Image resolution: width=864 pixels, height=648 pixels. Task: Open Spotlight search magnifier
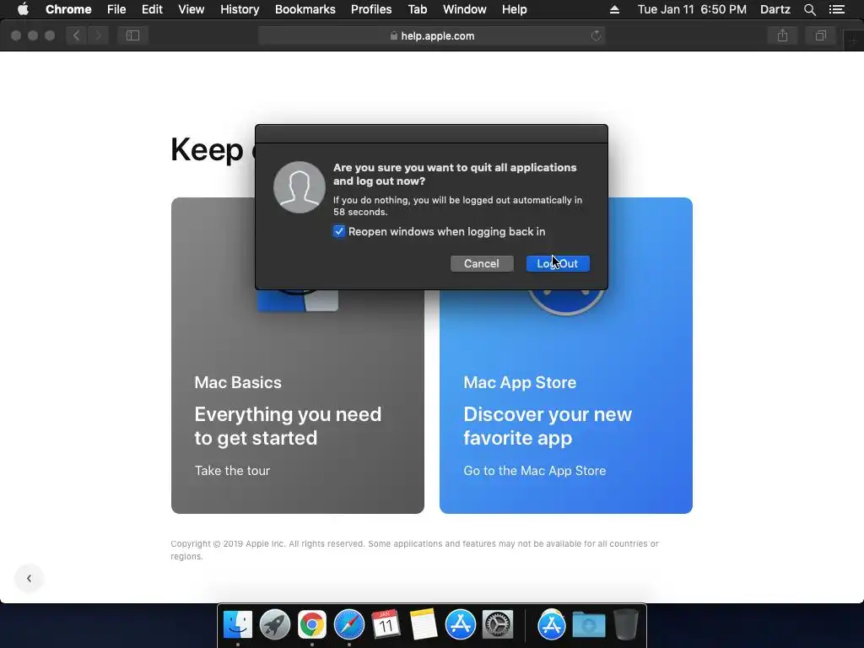(809, 9)
